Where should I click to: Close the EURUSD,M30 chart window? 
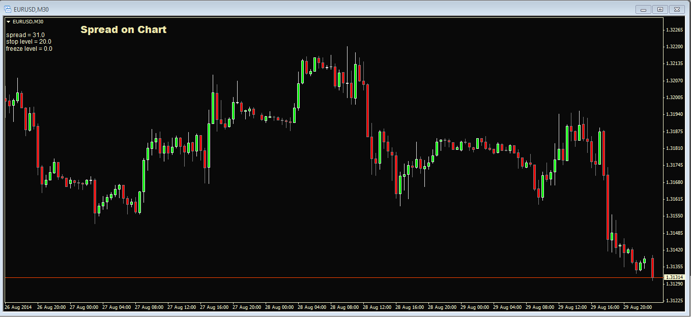tap(677, 9)
